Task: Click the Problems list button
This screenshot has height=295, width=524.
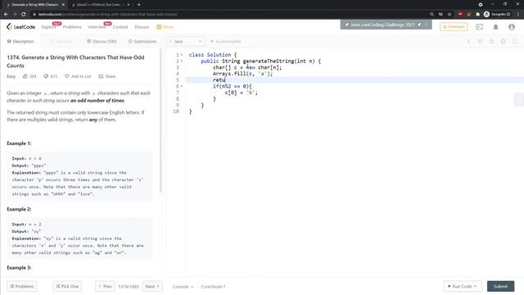Action: 22,286
